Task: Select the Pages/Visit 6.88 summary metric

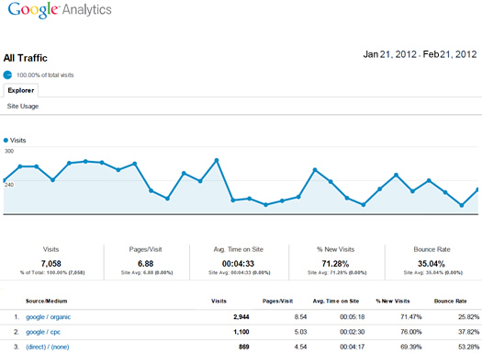Action: pyautogui.click(x=146, y=262)
